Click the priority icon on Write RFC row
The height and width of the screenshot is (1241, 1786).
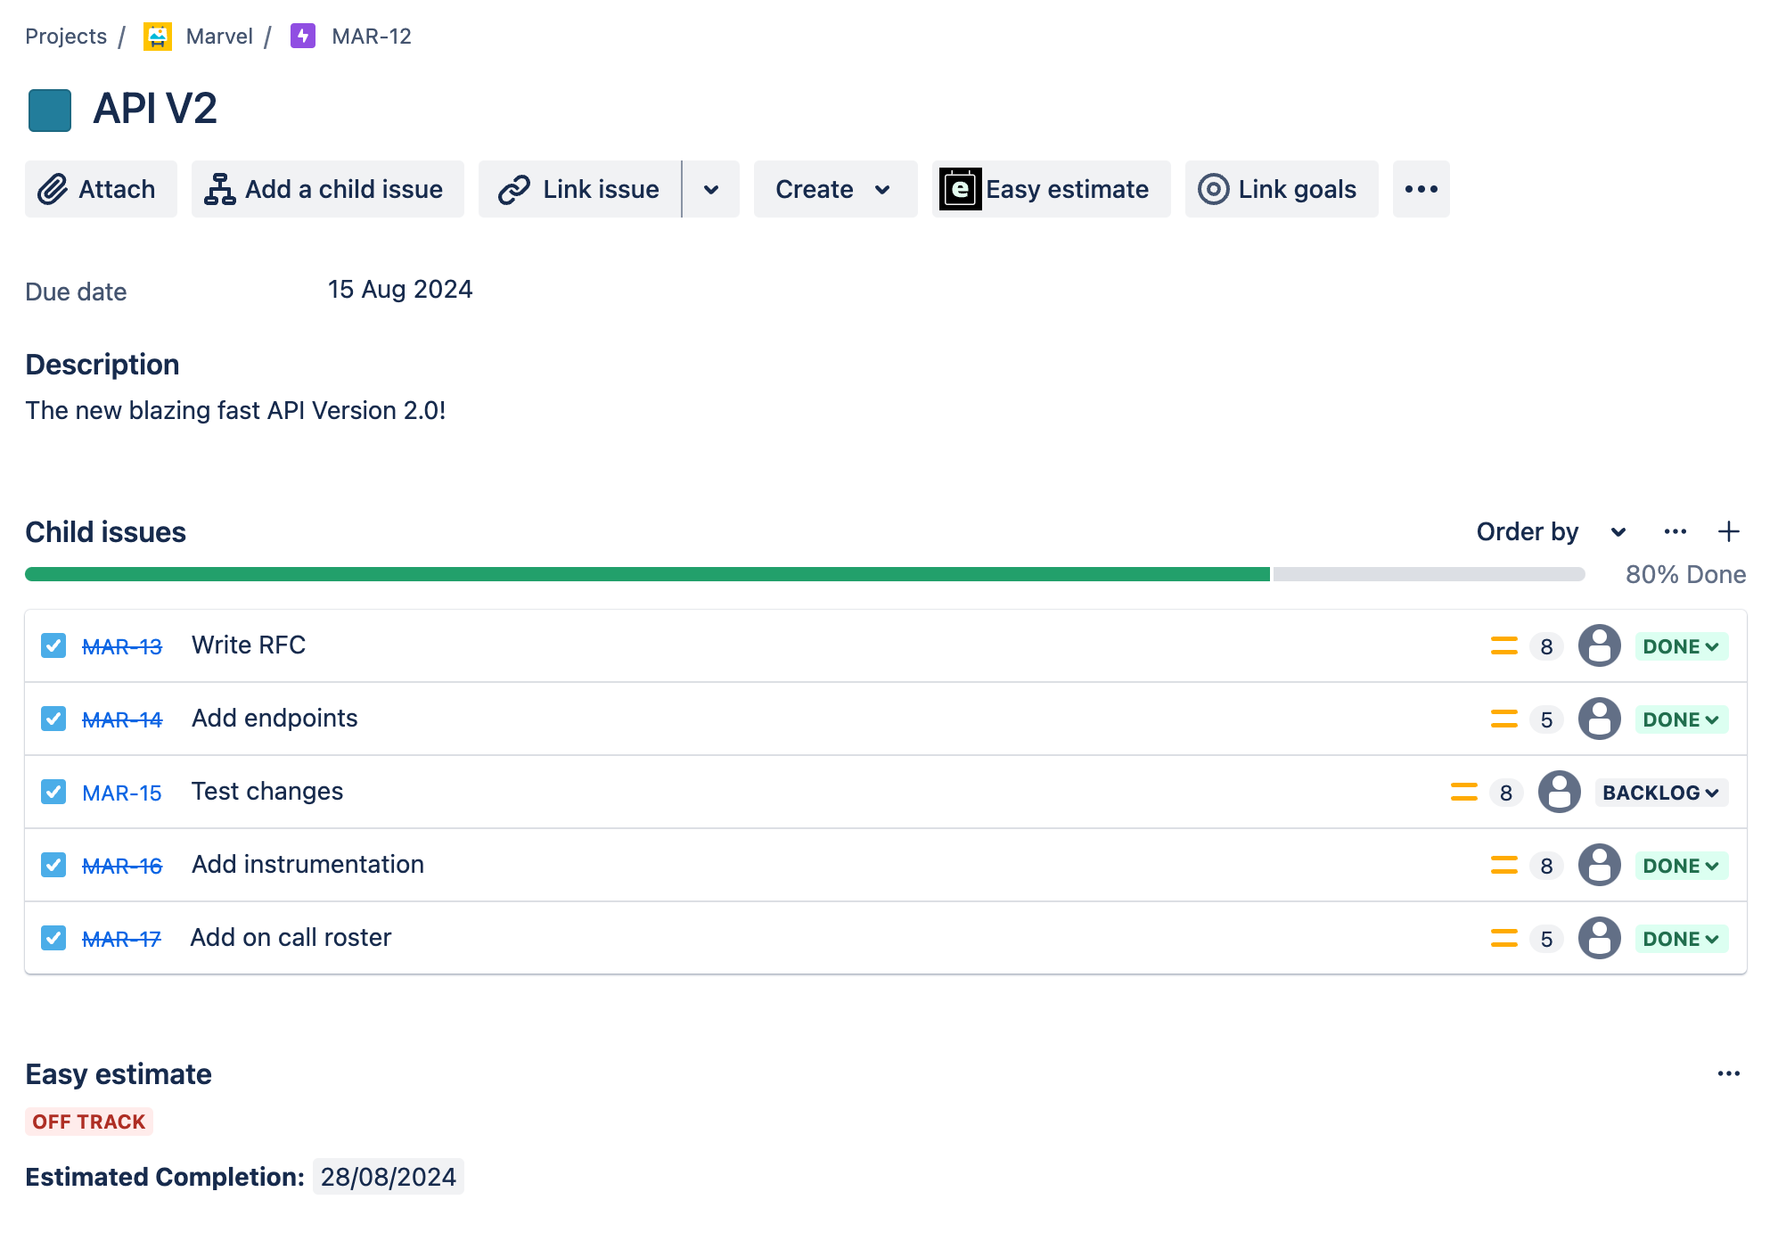coord(1504,646)
